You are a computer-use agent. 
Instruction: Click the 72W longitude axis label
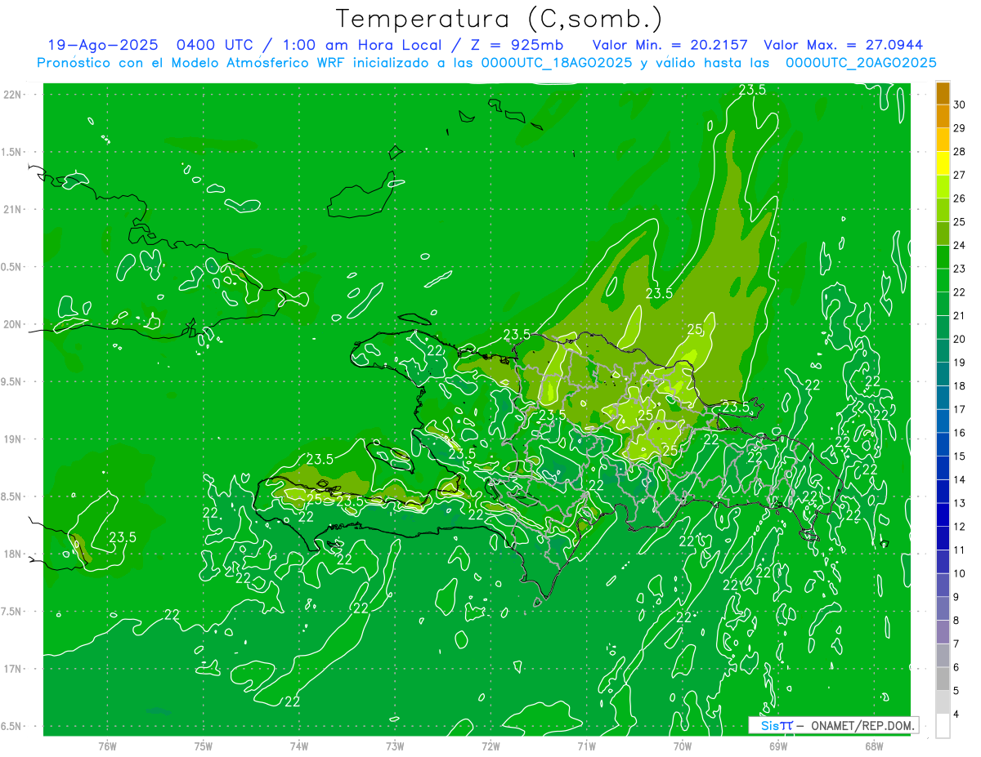click(x=490, y=746)
